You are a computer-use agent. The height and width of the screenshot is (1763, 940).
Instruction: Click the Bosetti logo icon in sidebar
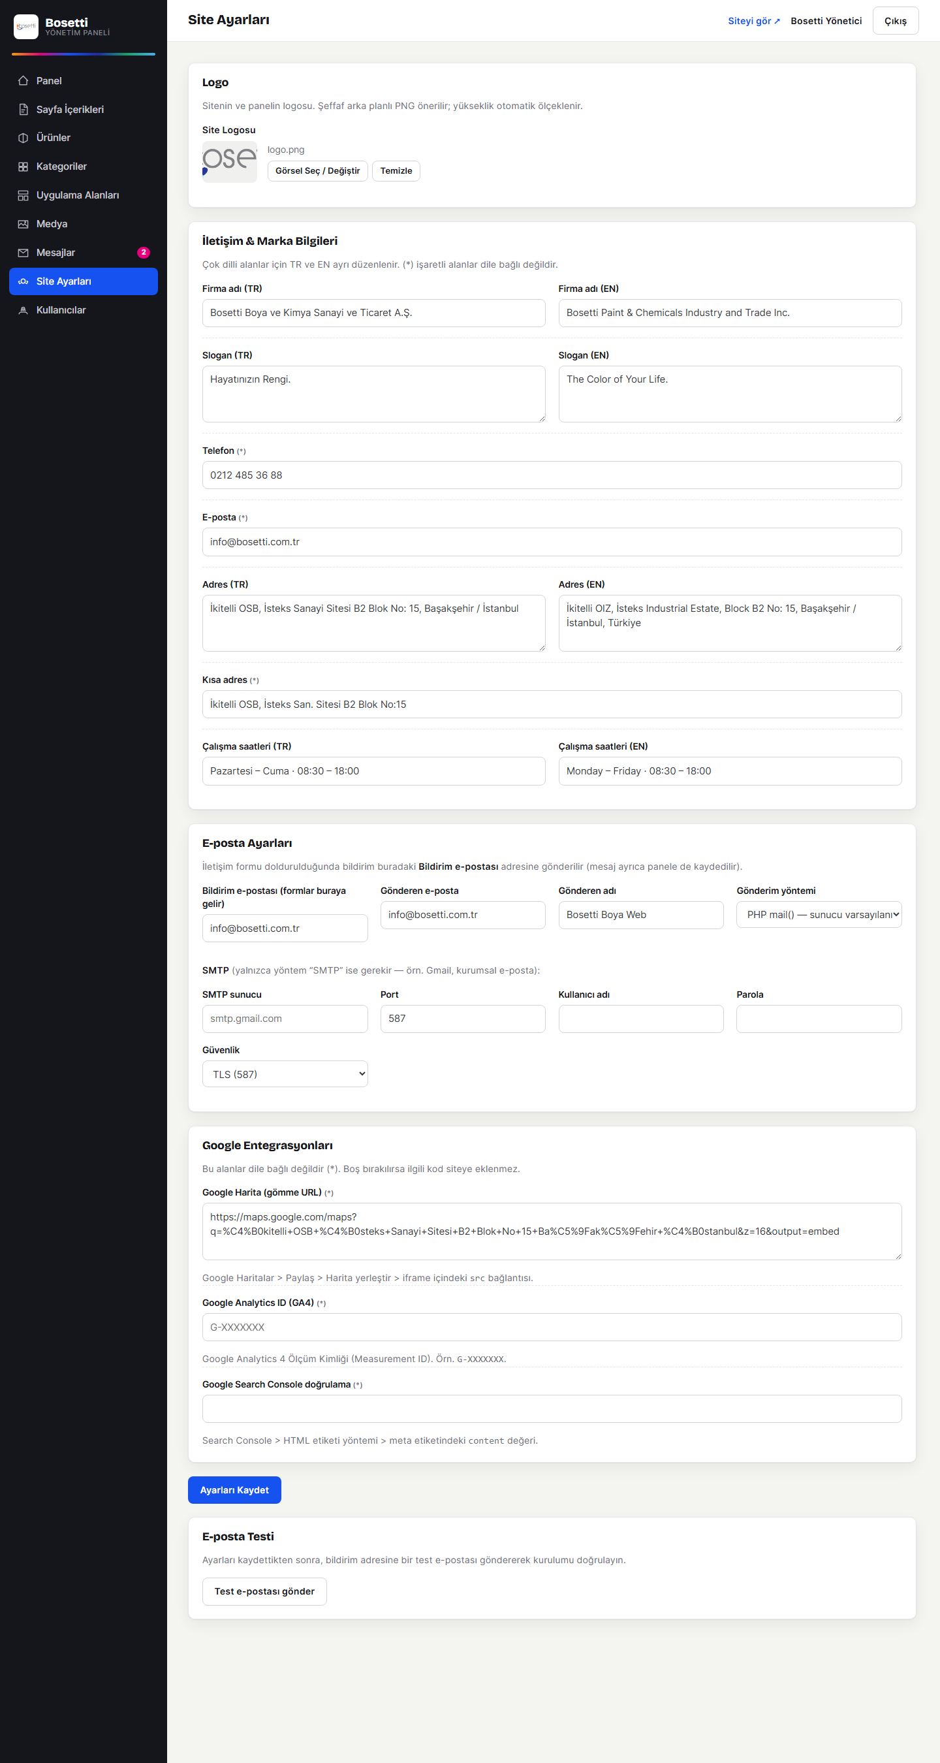point(26,27)
